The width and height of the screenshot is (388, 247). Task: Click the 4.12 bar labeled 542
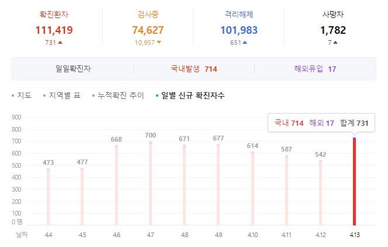320,193
